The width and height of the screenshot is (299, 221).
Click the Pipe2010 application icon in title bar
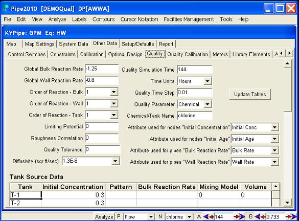coord(6,8)
